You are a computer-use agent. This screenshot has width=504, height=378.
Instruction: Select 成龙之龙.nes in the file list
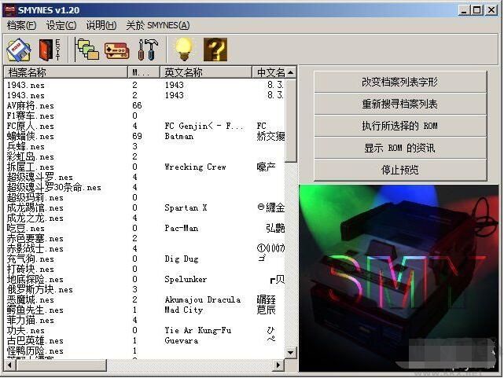[x=35, y=218]
